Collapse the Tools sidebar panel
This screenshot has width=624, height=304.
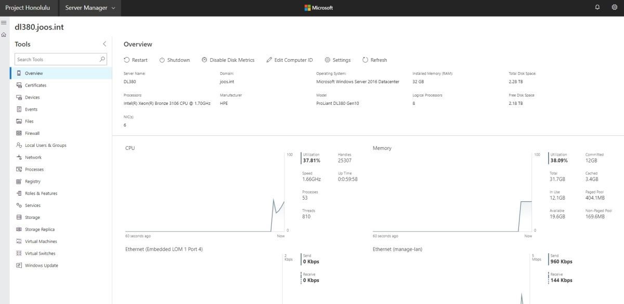(104, 44)
